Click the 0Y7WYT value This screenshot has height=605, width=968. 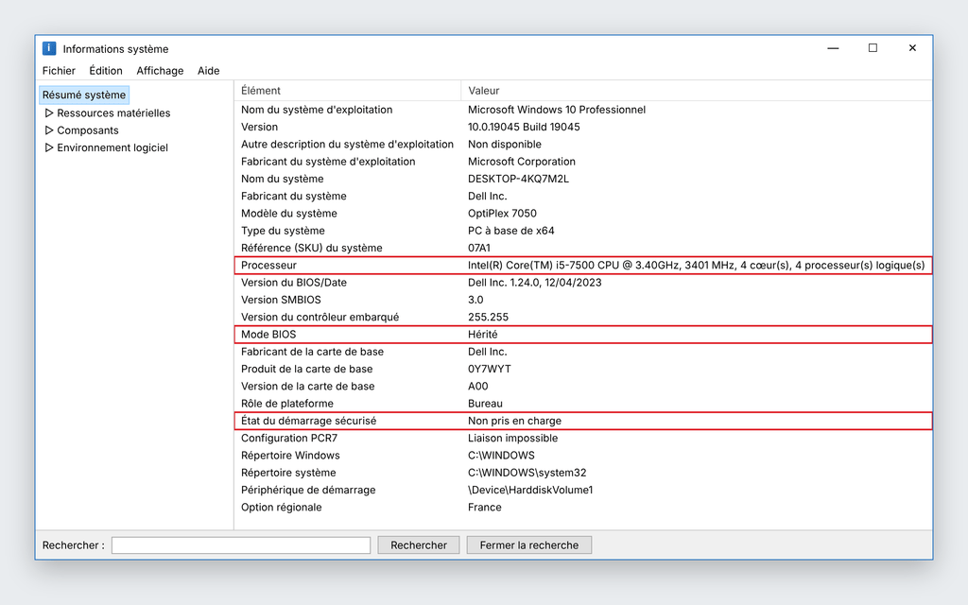[490, 369]
